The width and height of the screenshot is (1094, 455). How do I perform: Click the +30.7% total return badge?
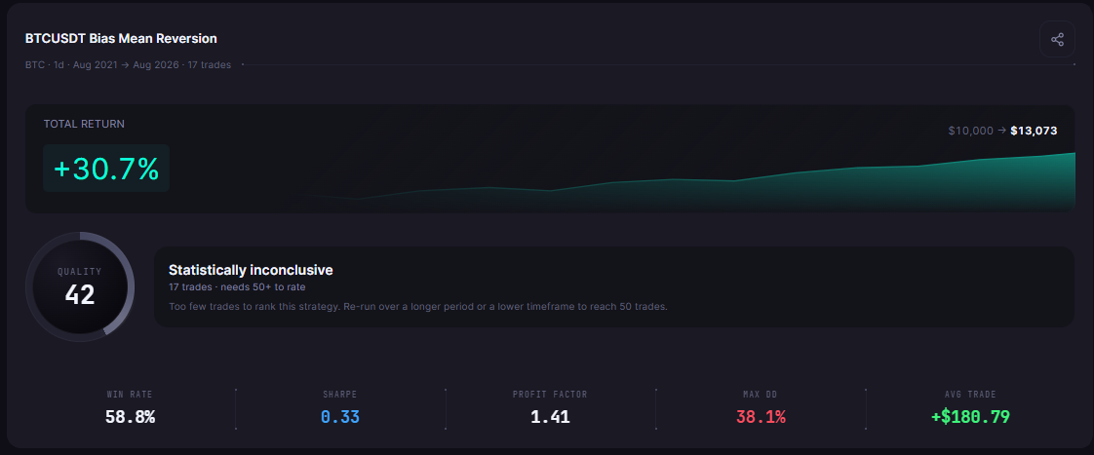pos(106,168)
